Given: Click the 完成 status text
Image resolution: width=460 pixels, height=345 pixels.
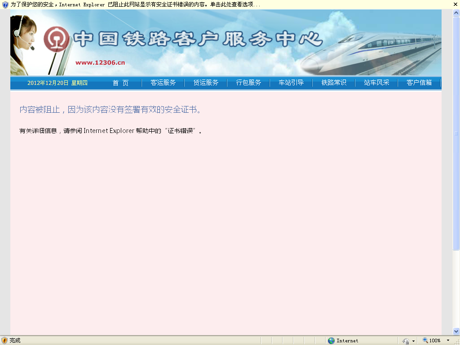Looking at the screenshot, I should [15, 341].
